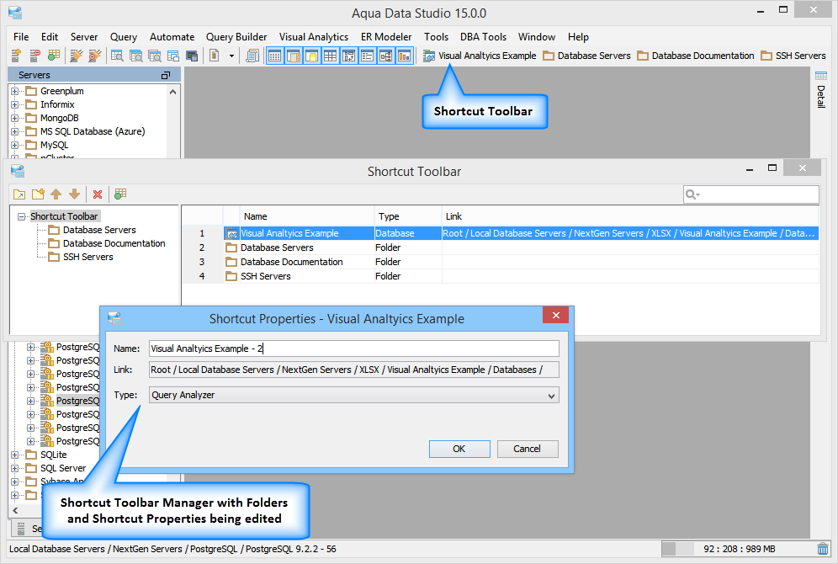Select SSH Servers in shortcut tree
Viewport: 838px width, 564px height.
tap(88, 257)
